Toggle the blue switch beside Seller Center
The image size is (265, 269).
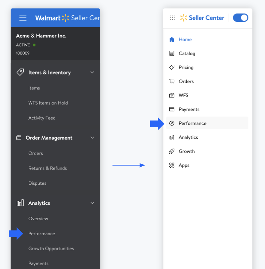point(240,18)
